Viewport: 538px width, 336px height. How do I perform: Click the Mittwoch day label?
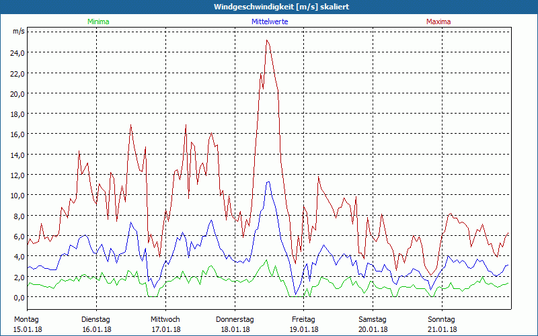coord(165,320)
